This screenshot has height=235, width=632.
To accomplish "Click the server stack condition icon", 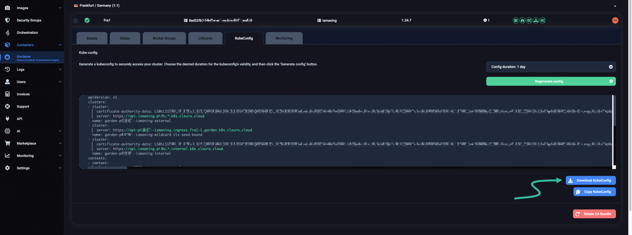I will [x=516, y=20].
